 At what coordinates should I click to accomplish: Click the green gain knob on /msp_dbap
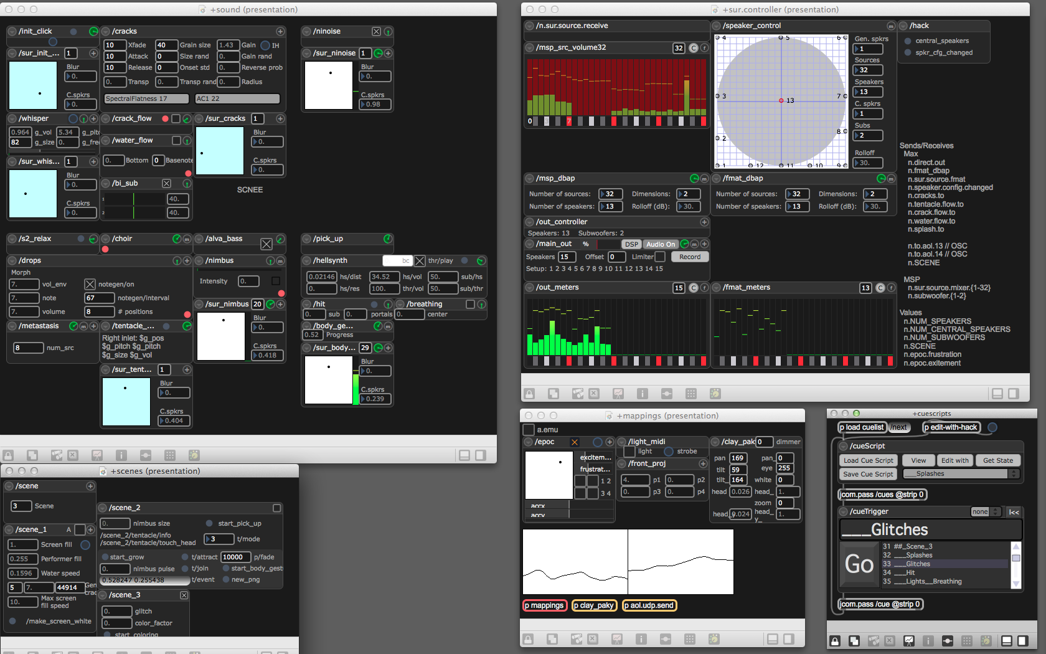pyautogui.click(x=694, y=179)
